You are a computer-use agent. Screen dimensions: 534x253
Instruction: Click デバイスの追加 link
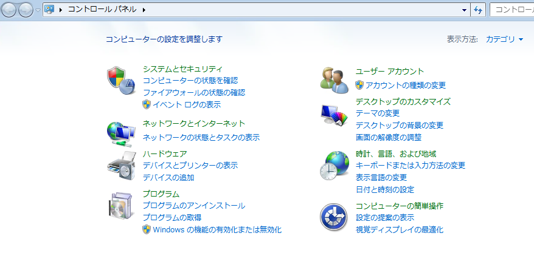tap(168, 177)
